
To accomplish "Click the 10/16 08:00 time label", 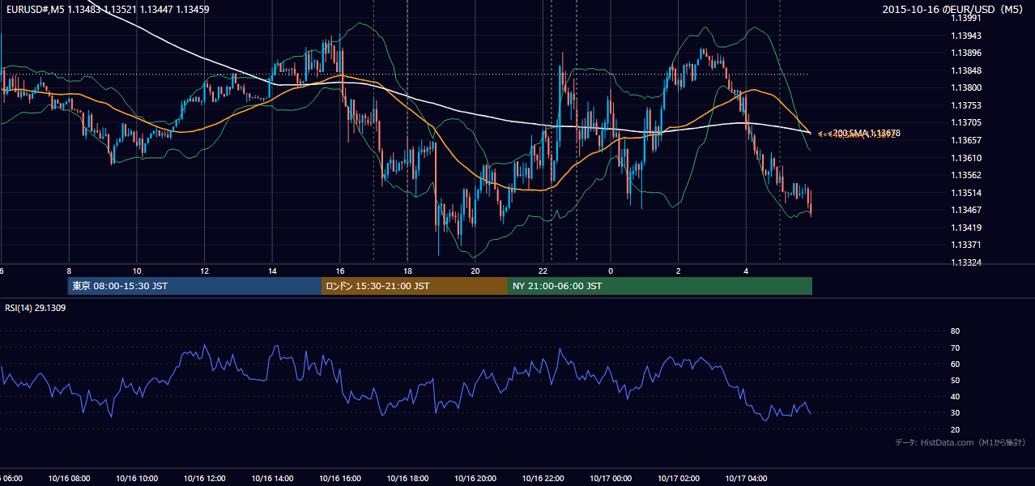I will tap(69, 479).
